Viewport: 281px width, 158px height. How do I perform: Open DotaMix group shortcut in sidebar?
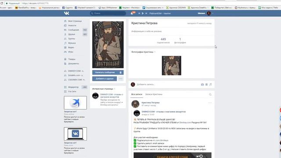click(x=76, y=75)
